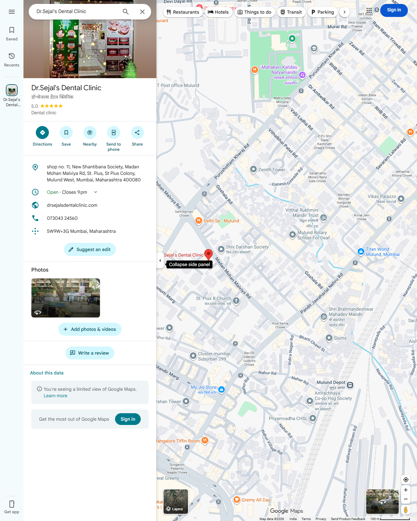Open Saved places in sidebar
The image size is (417, 521).
[x=12, y=34]
